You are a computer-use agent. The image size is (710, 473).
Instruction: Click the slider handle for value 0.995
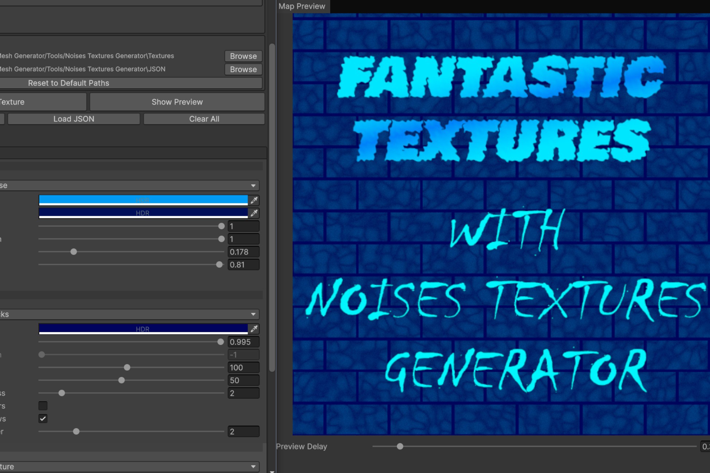click(x=221, y=342)
